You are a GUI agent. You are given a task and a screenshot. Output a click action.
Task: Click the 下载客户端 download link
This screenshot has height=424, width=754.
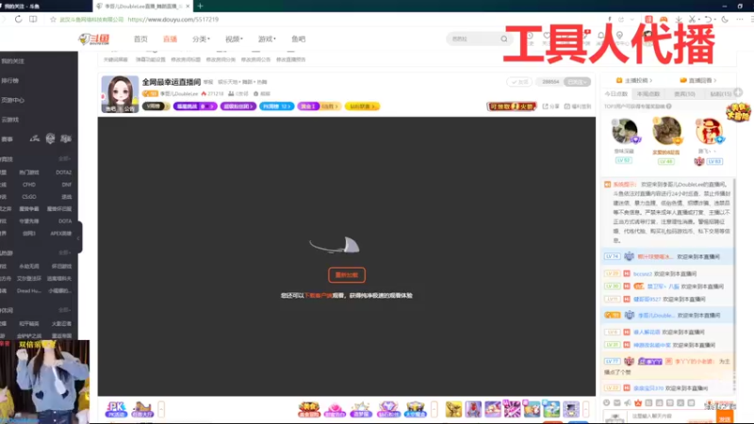click(x=319, y=295)
